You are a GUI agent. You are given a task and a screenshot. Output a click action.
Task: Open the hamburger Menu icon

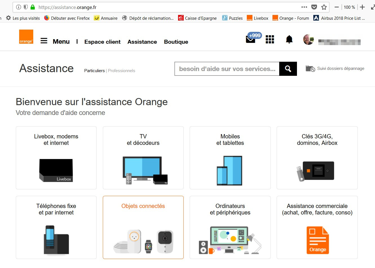click(x=44, y=41)
